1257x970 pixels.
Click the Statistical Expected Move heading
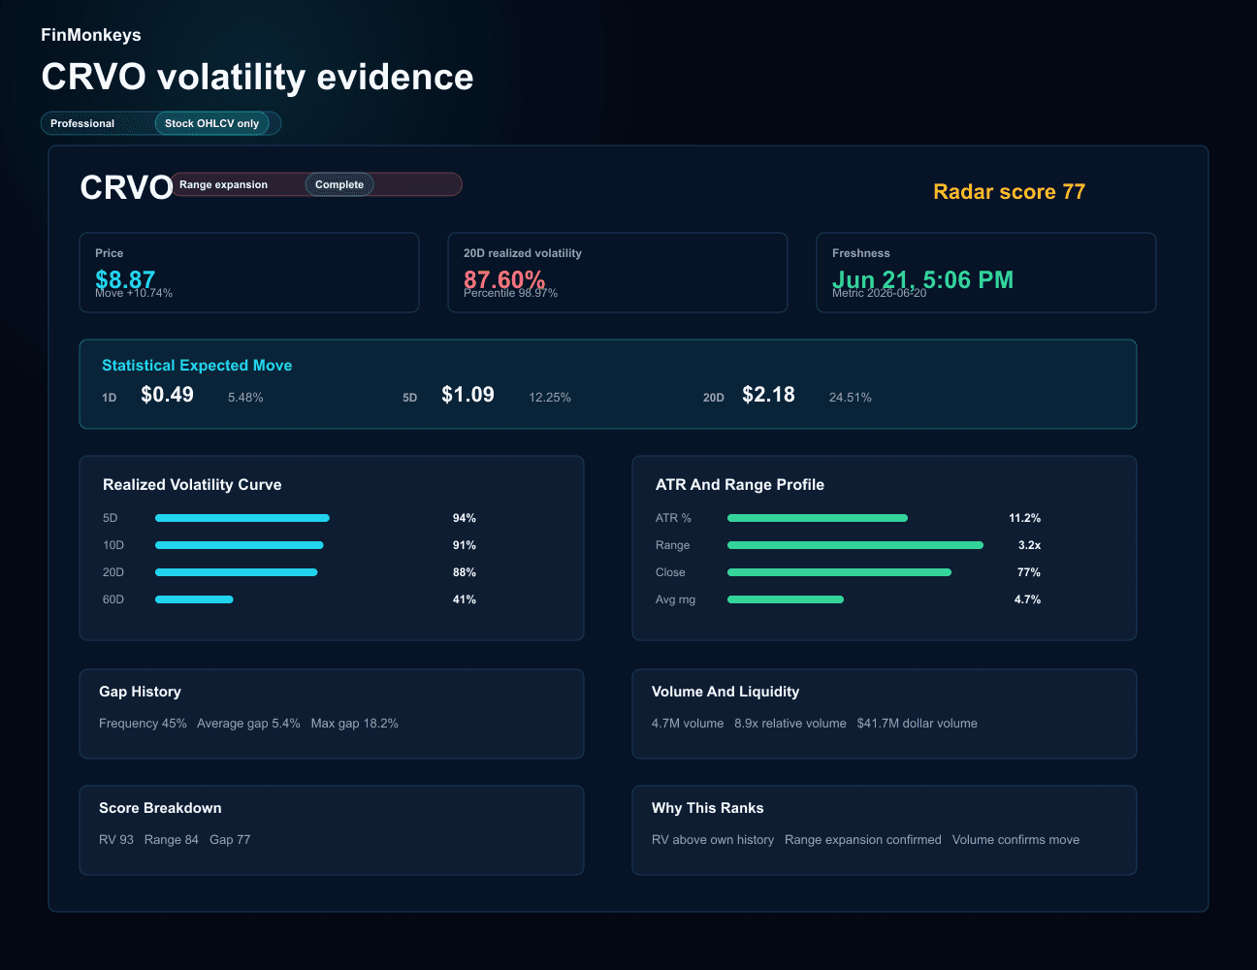pyautogui.click(x=197, y=365)
